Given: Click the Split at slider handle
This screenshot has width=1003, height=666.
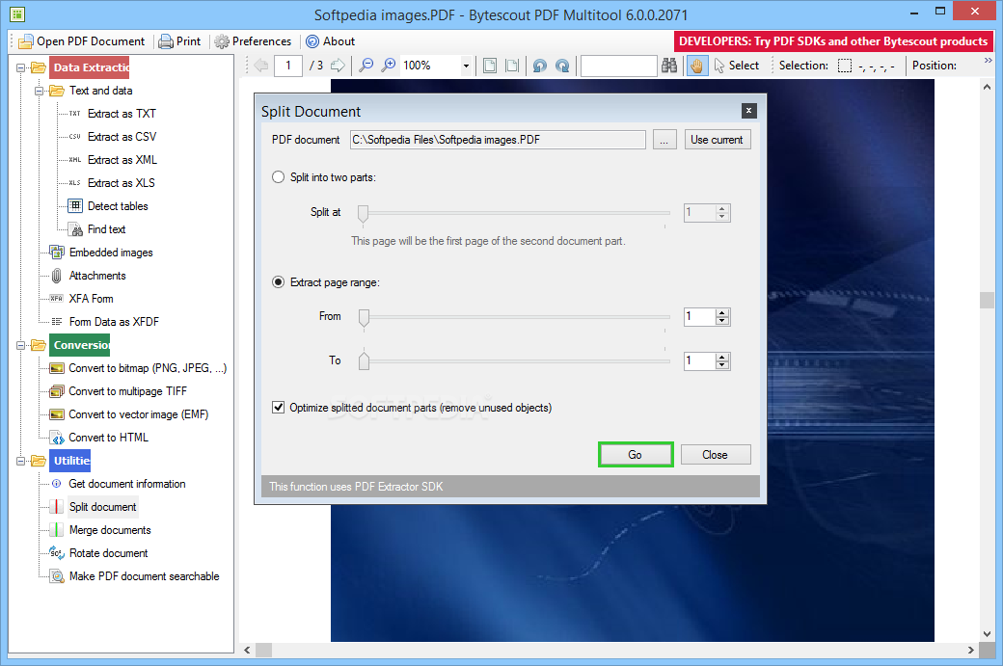Looking at the screenshot, I should click(x=363, y=213).
